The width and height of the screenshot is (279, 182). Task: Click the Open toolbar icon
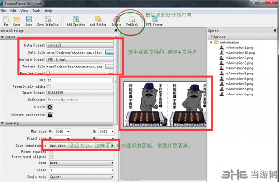pos(17,19)
